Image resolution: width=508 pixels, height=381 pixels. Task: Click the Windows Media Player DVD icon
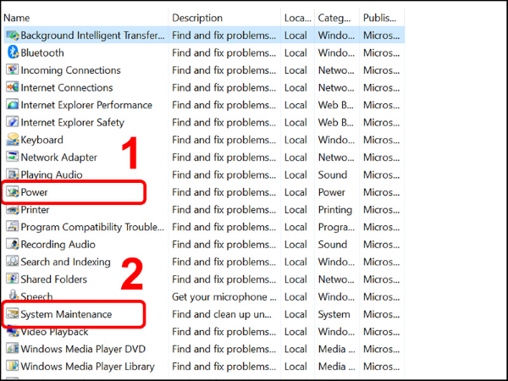12,349
